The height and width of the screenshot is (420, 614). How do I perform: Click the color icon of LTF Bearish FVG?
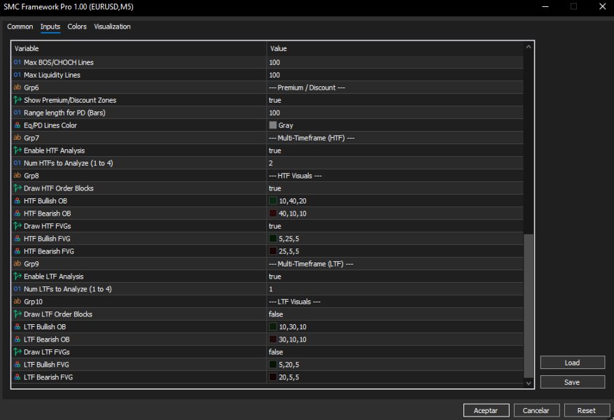18,377
